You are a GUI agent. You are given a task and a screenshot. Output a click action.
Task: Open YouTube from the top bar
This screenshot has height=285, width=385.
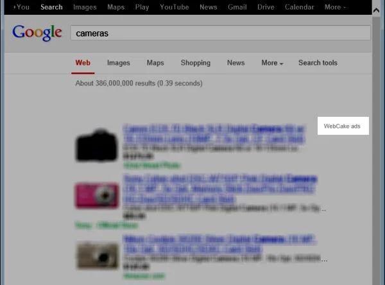pyautogui.click(x=175, y=7)
